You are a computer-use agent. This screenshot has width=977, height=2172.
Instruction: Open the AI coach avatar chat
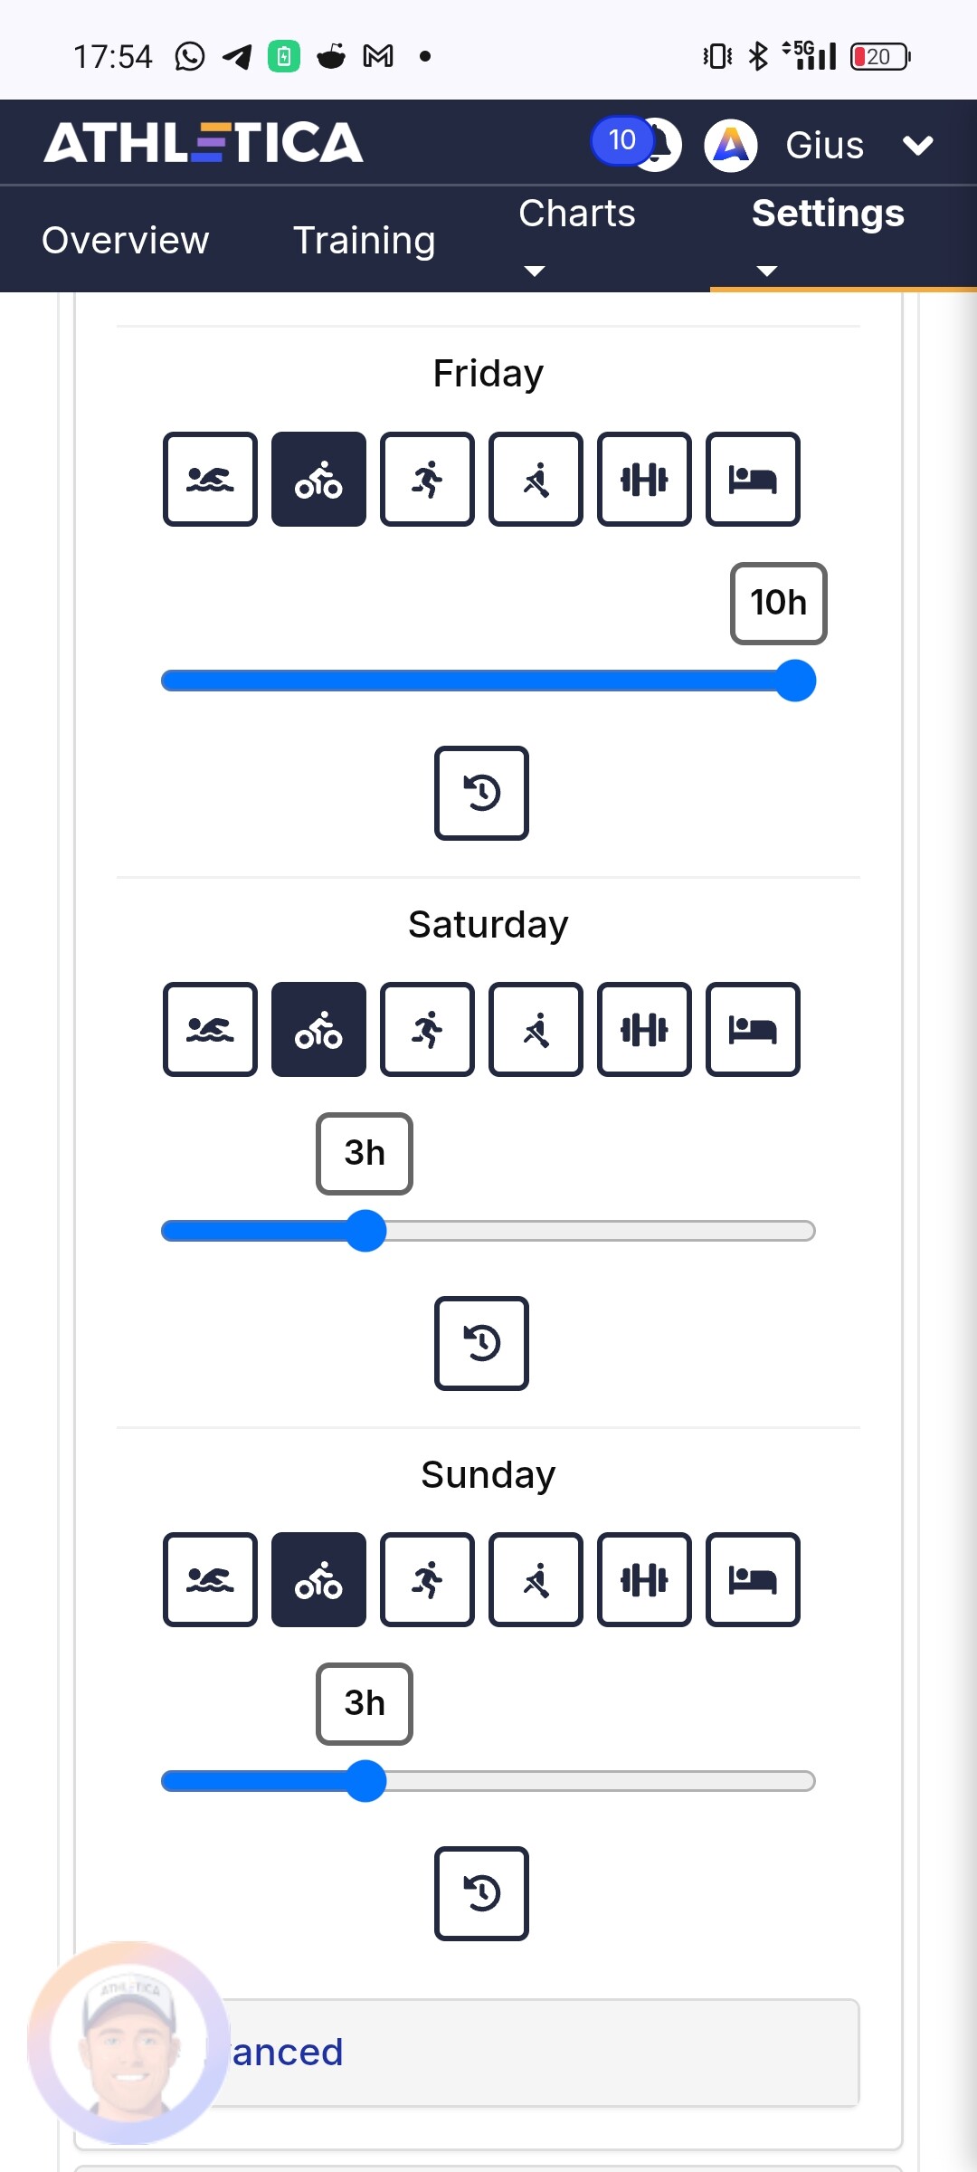point(128,2042)
